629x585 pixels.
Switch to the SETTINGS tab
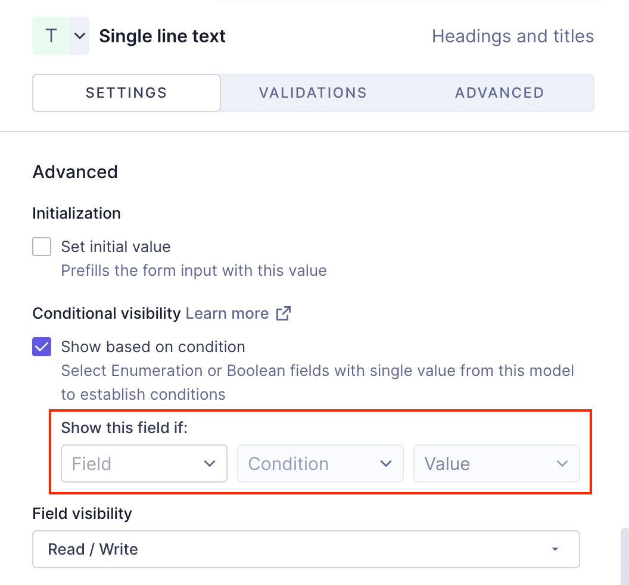126,92
